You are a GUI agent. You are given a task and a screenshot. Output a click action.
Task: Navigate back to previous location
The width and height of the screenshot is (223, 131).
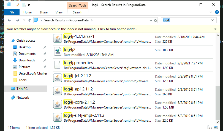point(9,20)
